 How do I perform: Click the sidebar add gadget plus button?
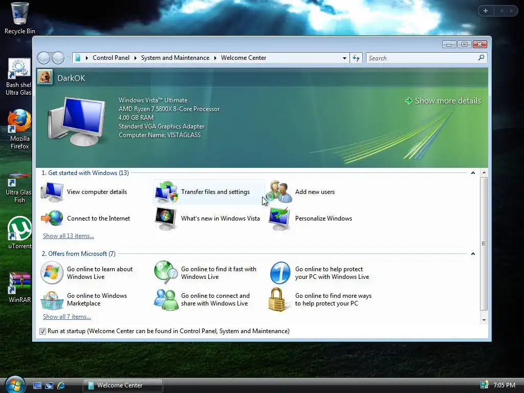(x=486, y=11)
